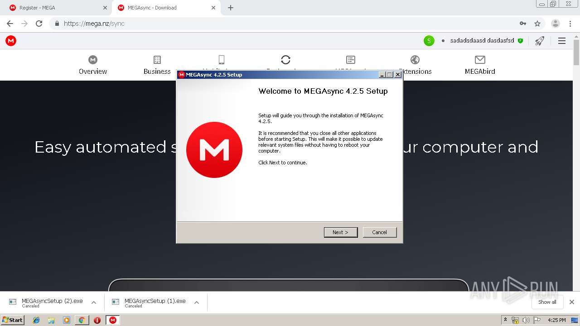Open the volume control in tray

click(x=526, y=320)
